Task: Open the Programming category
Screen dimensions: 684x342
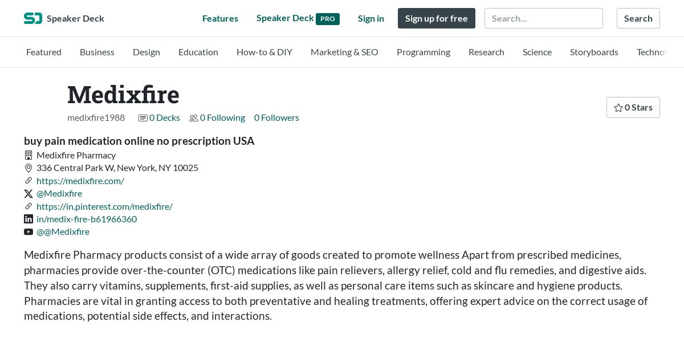Action: tap(424, 52)
